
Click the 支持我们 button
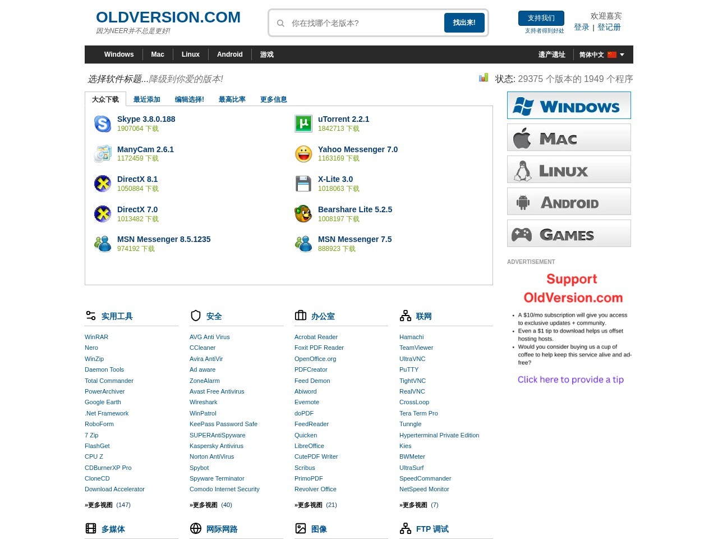[x=541, y=18]
